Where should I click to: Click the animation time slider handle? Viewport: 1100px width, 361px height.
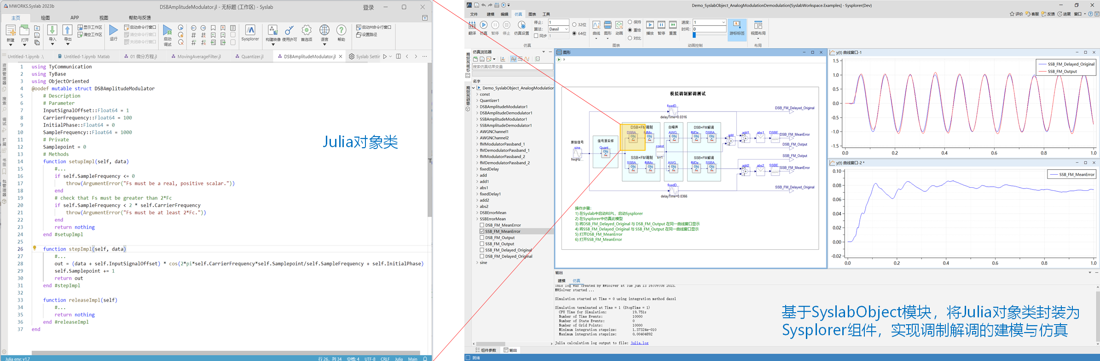694,35
